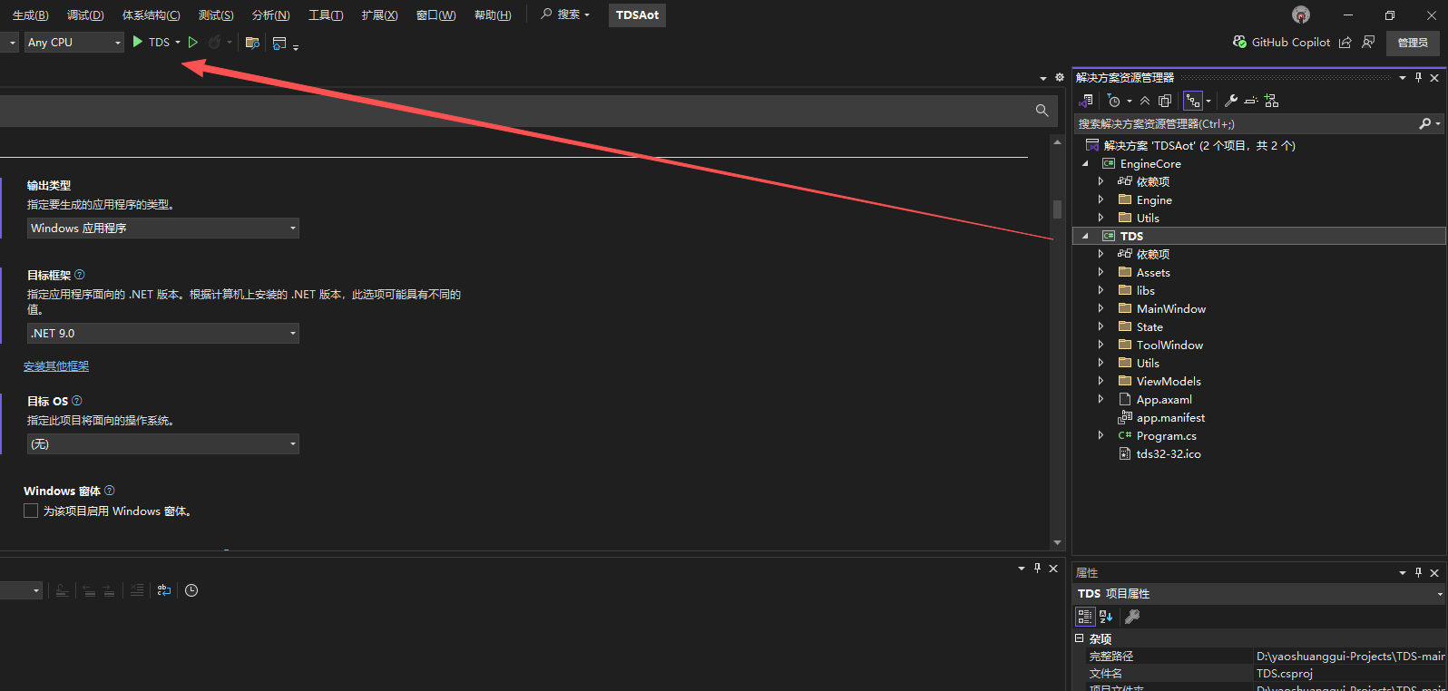Open the TDS startup project dropdown arrow
The width and height of the screenshot is (1448, 691).
click(178, 42)
